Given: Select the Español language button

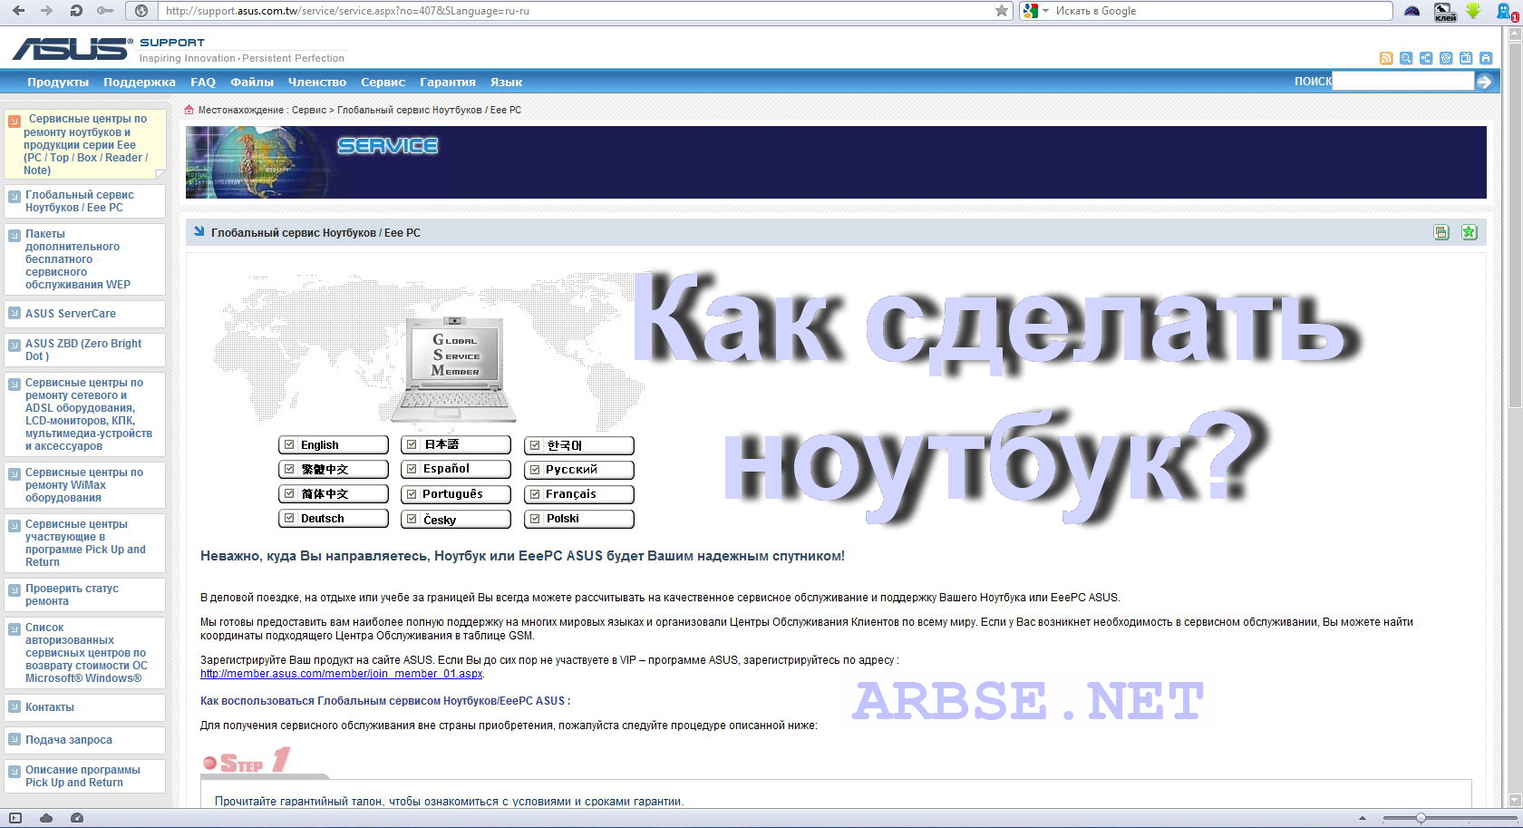Looking at the screenshot, I should (457, 470).
